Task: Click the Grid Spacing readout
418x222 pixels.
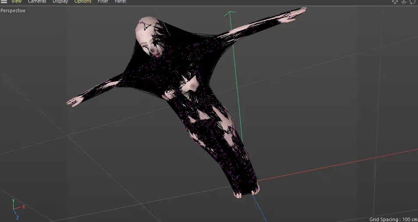Action: 393,219
